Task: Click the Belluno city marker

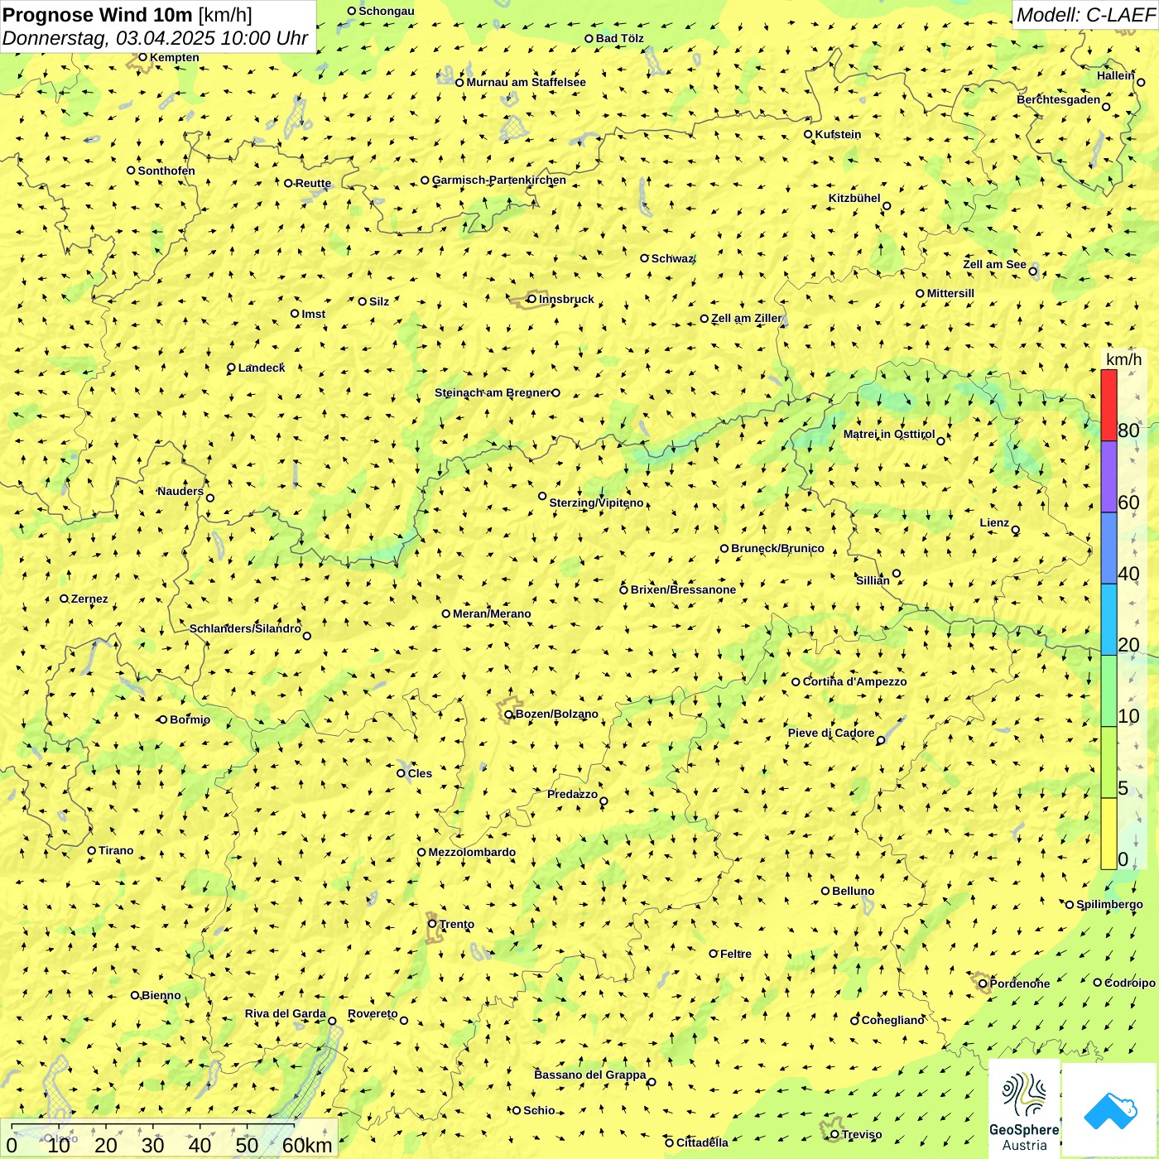Action: click(x=825, y=891)
